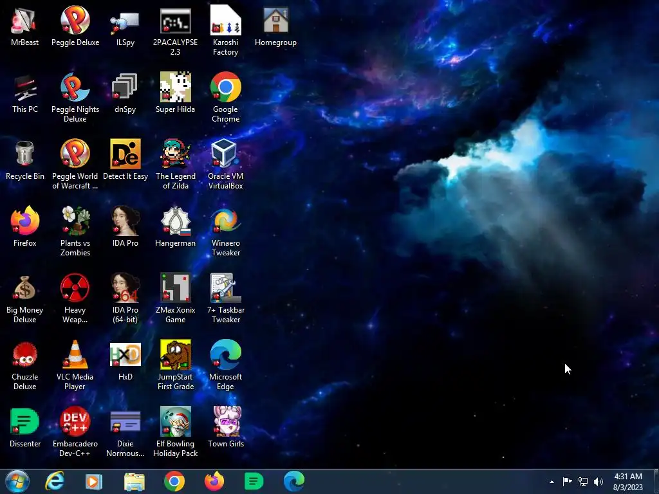Launch Microsoft Edge from the taskbar
This screenshot has height=494, width=659.
tap(294, 481)
